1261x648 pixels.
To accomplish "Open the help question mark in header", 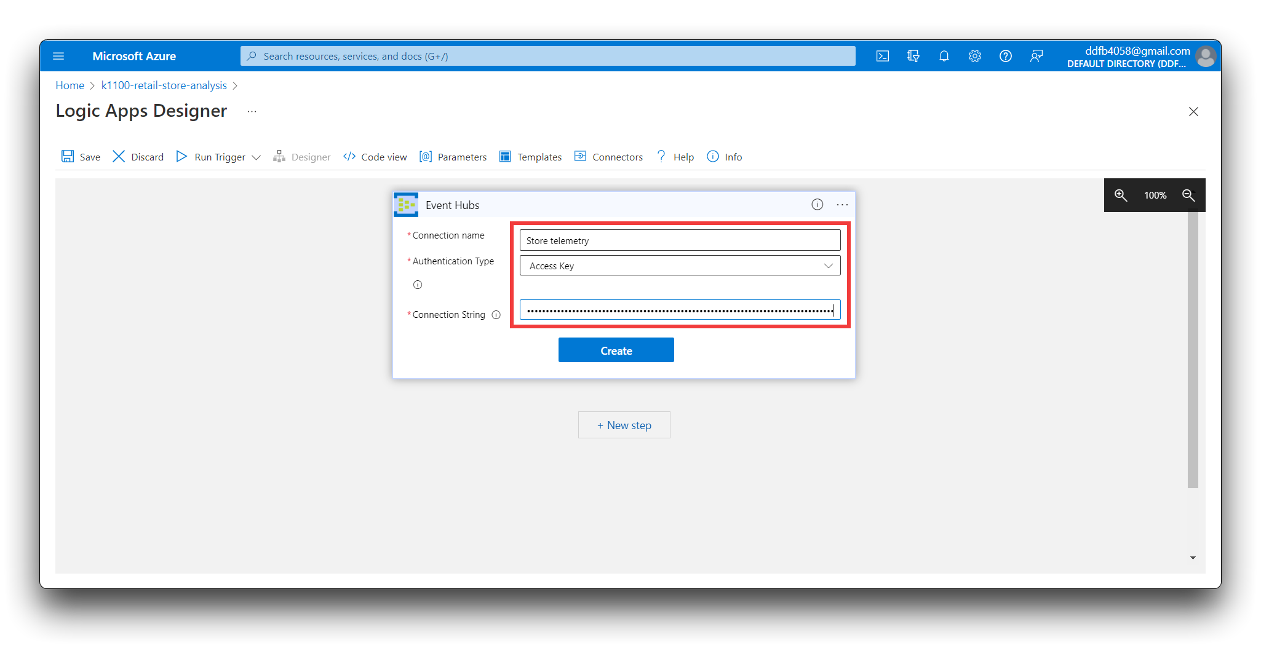I will tap(1005, 56).
